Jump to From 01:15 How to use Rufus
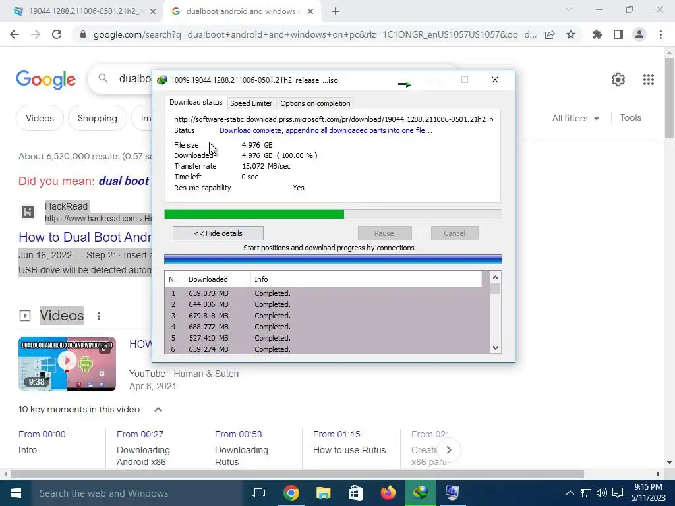 click(349, 442)
